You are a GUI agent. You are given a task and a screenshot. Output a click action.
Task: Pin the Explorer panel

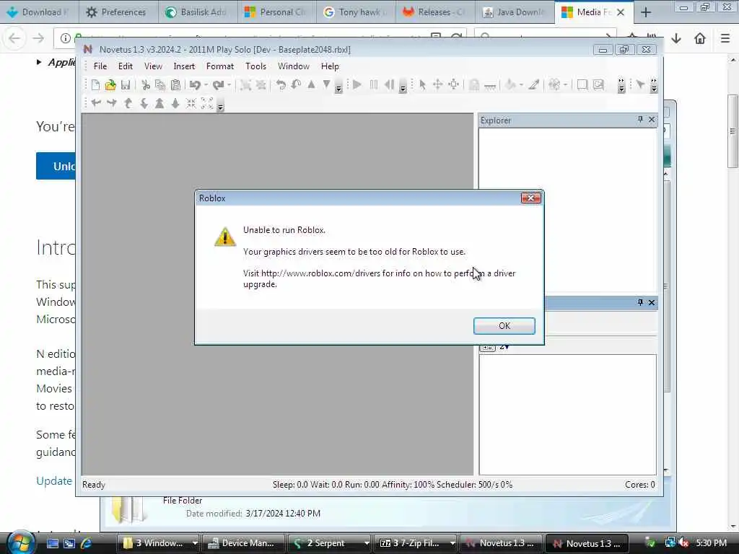tap(640, 120)
